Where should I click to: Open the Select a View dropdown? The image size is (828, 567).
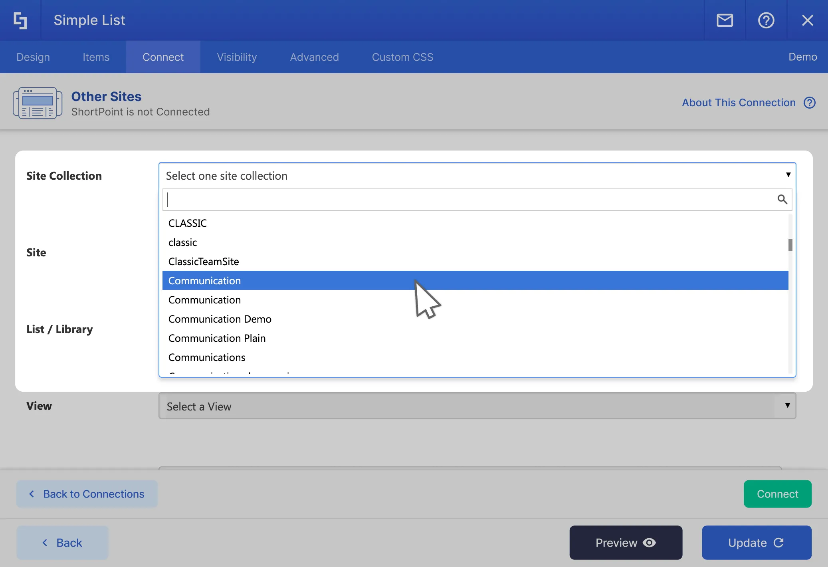click(x=477, y=406)
